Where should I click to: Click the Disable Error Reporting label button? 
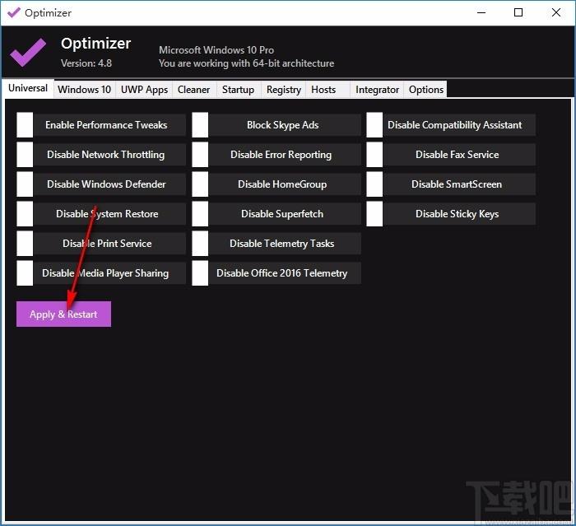(285, 155)
